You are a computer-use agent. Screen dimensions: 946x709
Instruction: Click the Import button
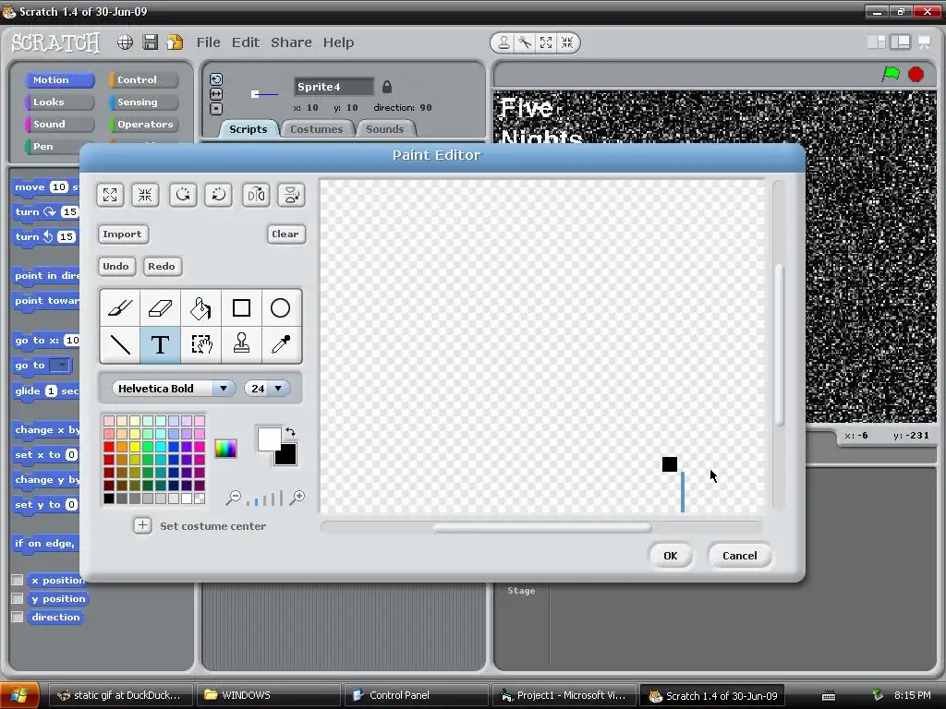pos(123,234)
